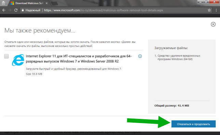The height and width of the screenshot is (135, 220).
Task: Click the secure lock icon in the address bar
Action: point(23,10)
